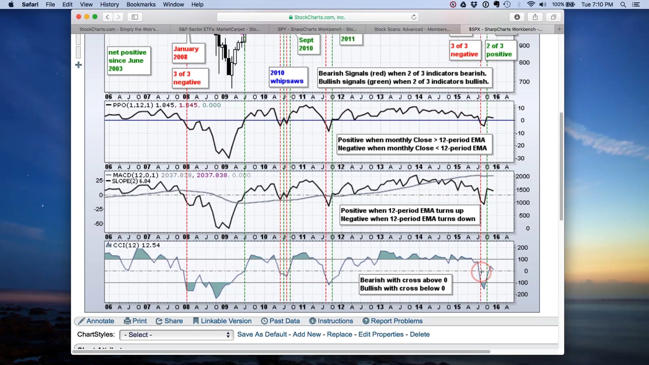Click the StockCharts.com address bar
The width and height of the screenshot is (649, 365).
318,17
